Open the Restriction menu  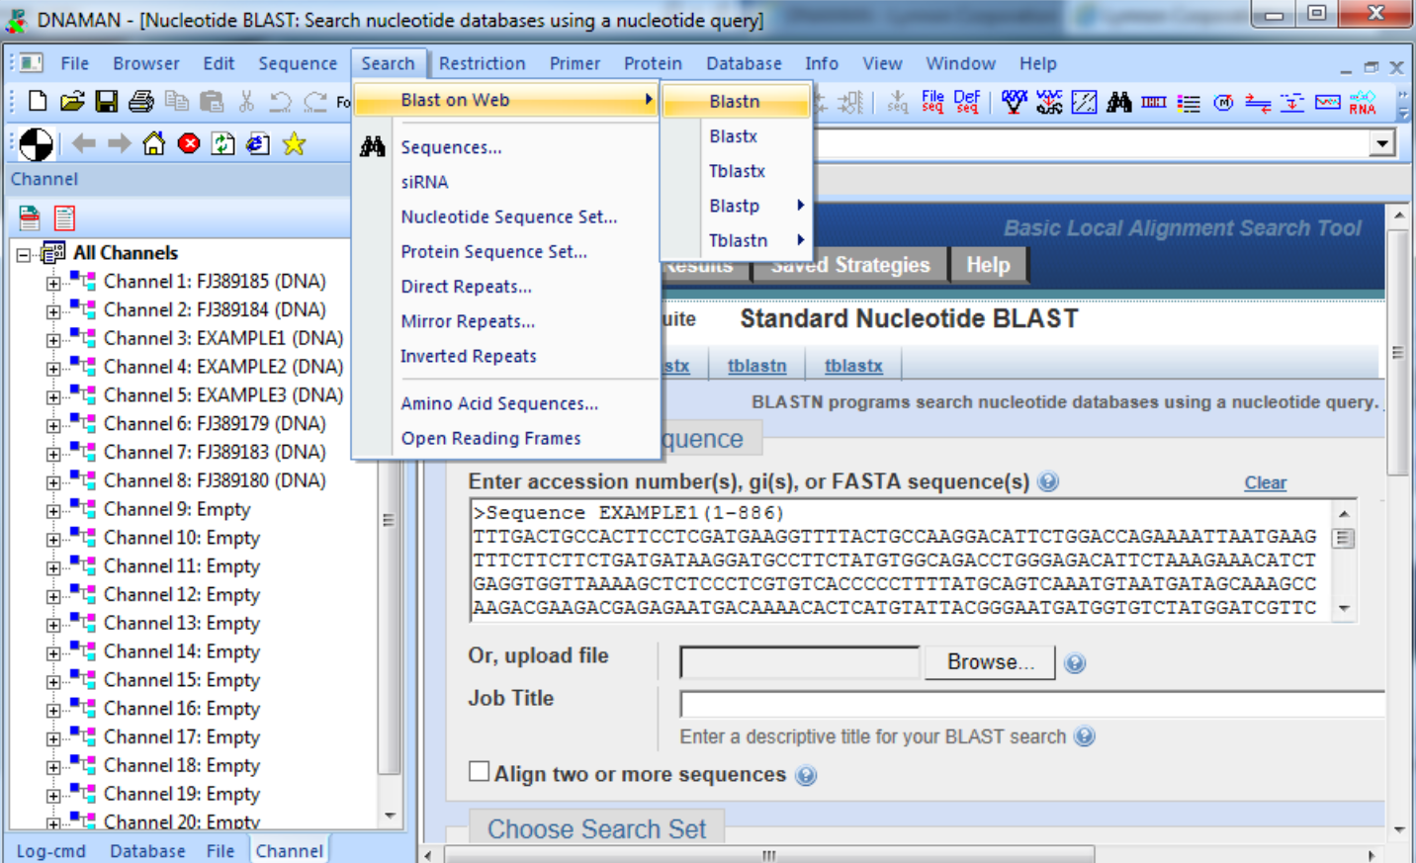click(x=483, y=63)
